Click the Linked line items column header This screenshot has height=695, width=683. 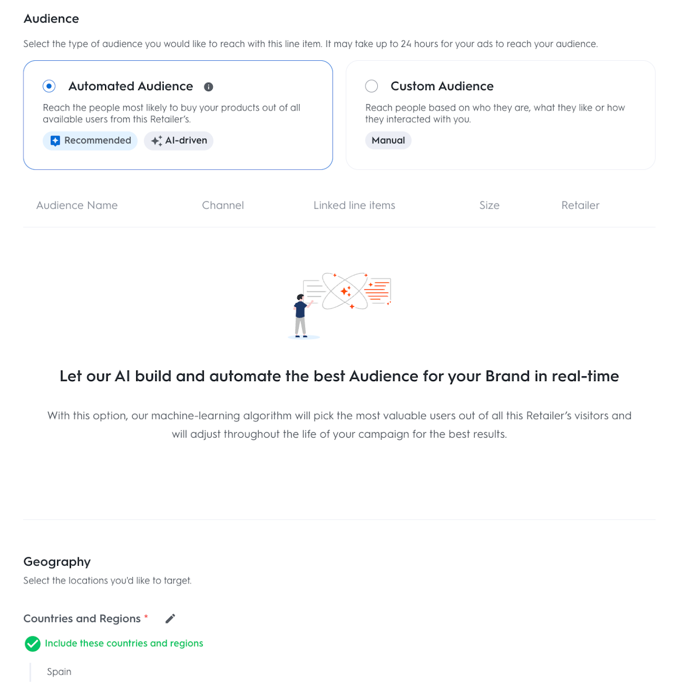coord(354,206)
